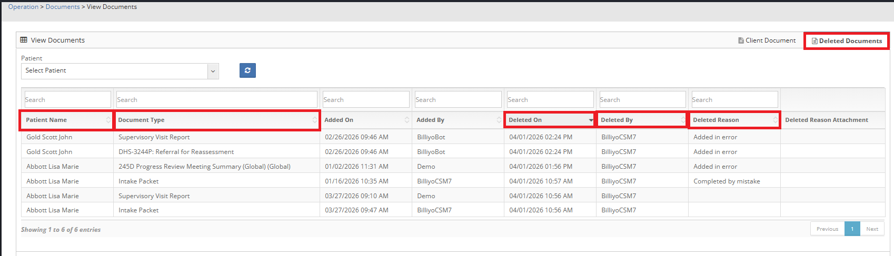Switch to the Client Document tab
The height and width of the screenshot is (256, 894).
click(x=767, y=40)
